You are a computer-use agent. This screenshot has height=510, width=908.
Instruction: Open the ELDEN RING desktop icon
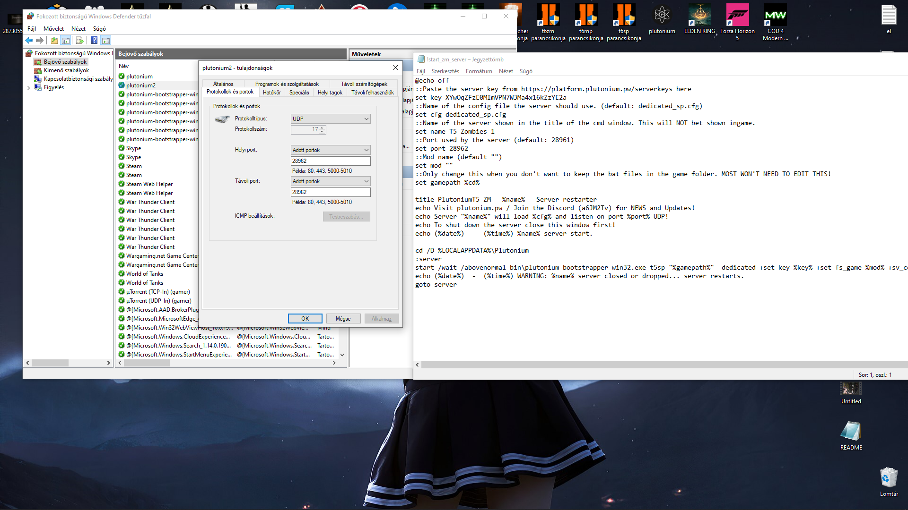coord(699,19)
